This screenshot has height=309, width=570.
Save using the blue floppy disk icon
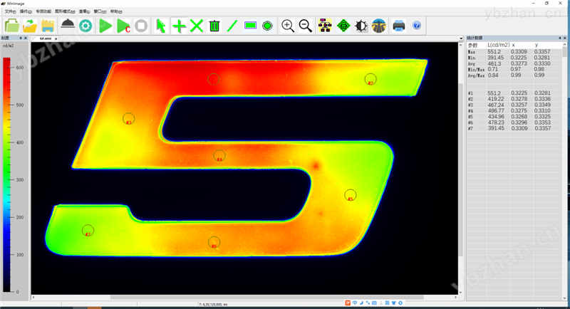[48, 26]
